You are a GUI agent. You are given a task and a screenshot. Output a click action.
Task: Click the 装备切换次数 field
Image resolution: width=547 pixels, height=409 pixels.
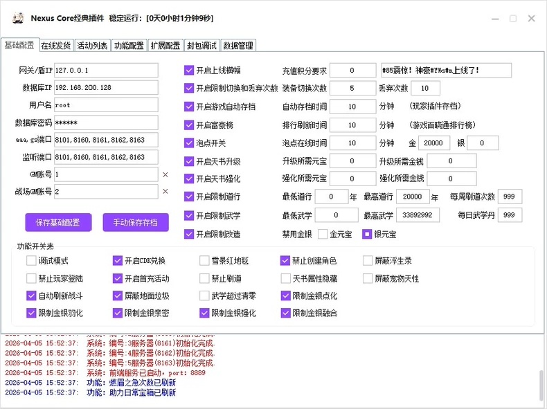(x=352, y=88)
